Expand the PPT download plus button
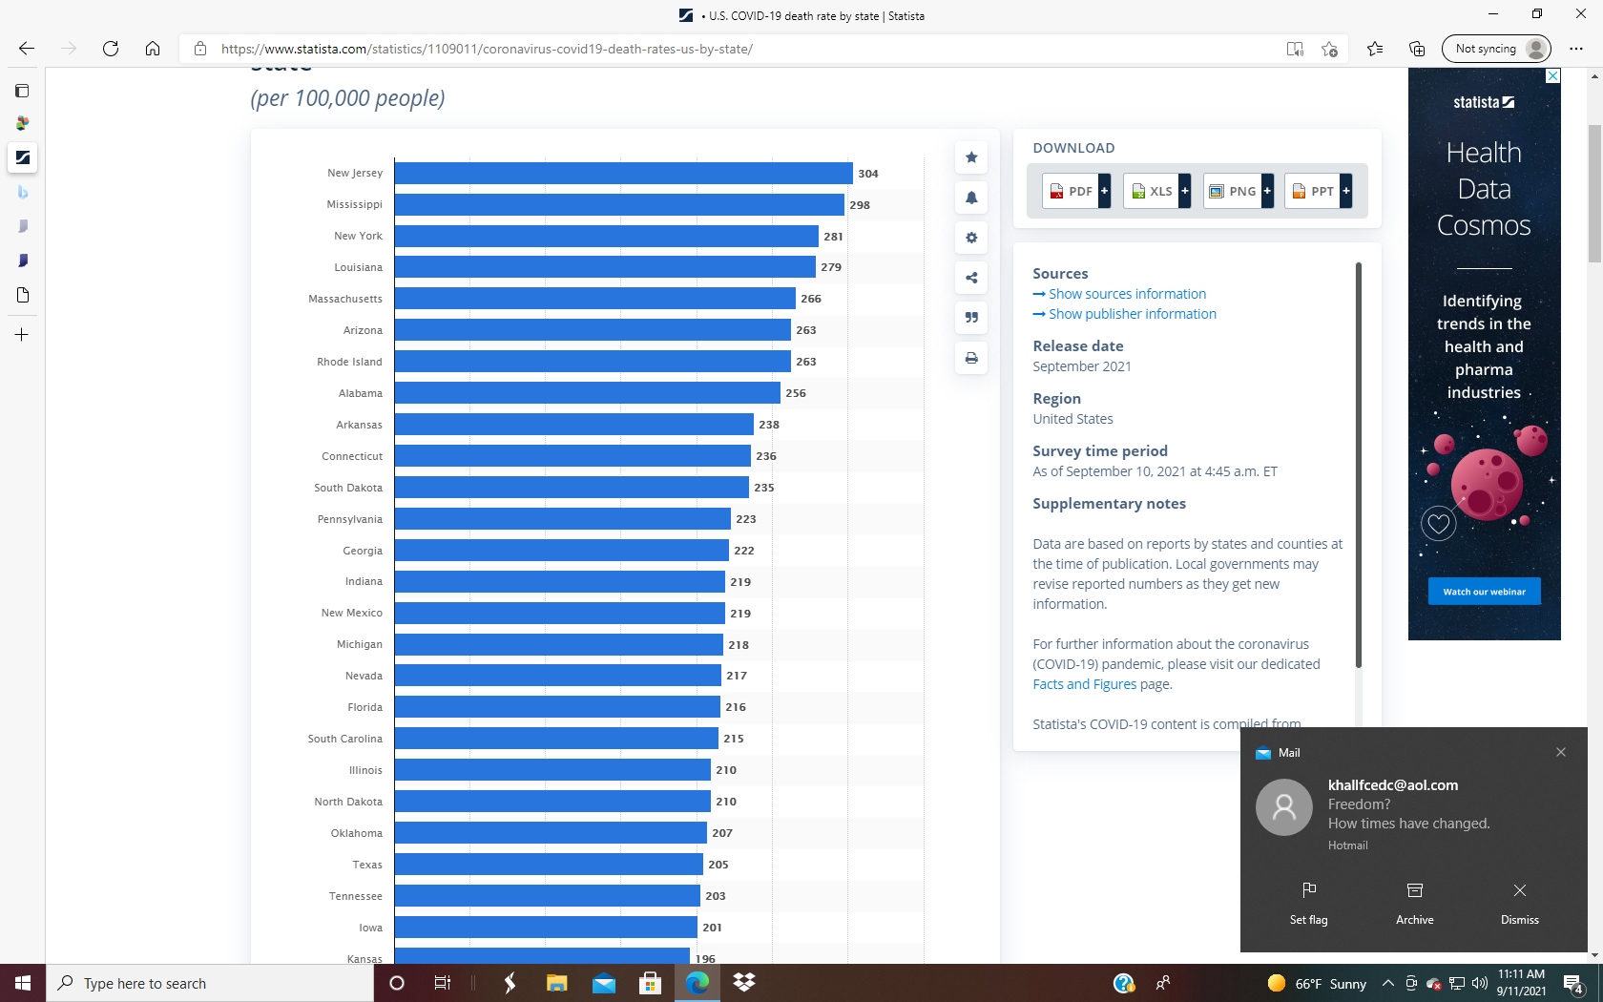Screen dimensions: 1603x1002 coord(1346,191)
